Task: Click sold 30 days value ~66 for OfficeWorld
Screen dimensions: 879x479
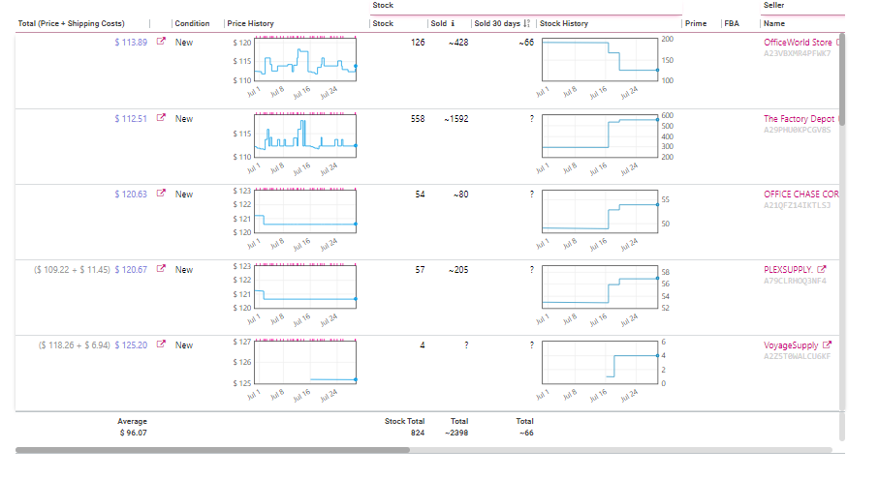Action: point(526,43)
